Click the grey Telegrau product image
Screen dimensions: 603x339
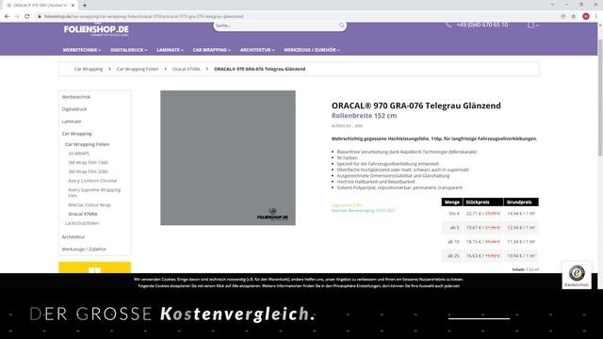click(228, 158)
